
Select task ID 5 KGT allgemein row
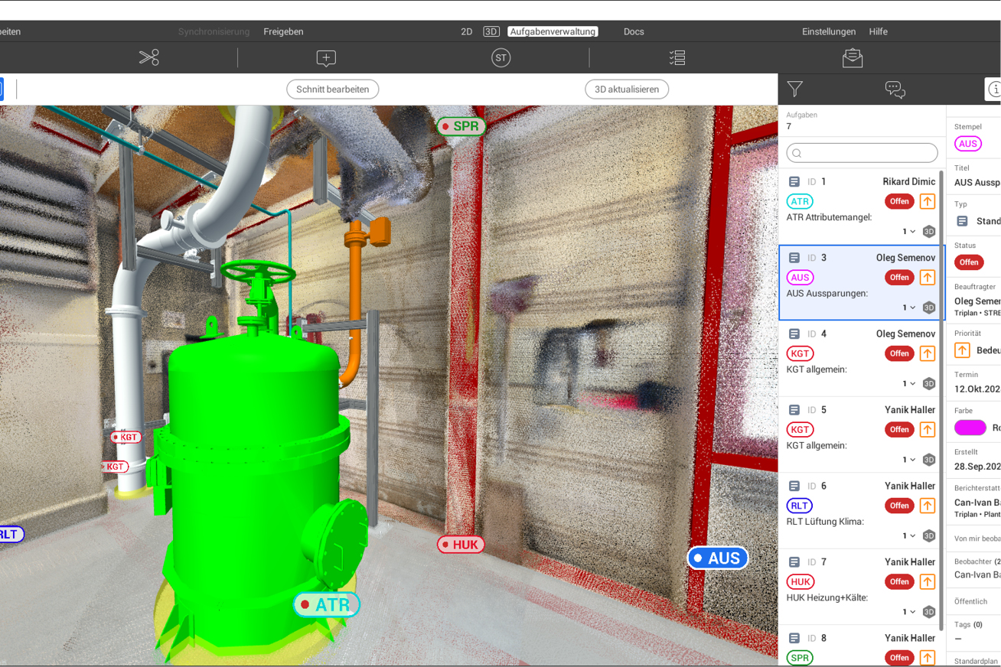(x=862, y=434)
